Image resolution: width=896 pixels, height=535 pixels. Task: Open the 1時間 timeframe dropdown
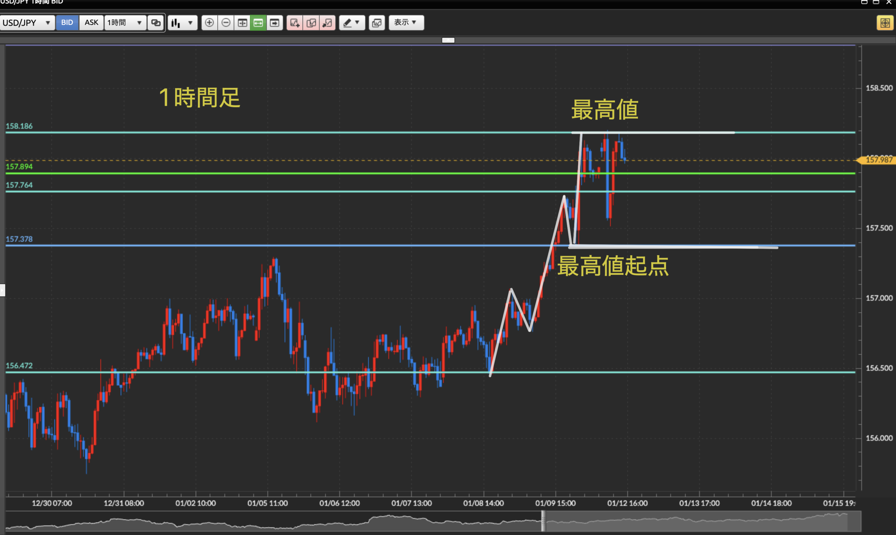tap(125, 23)
